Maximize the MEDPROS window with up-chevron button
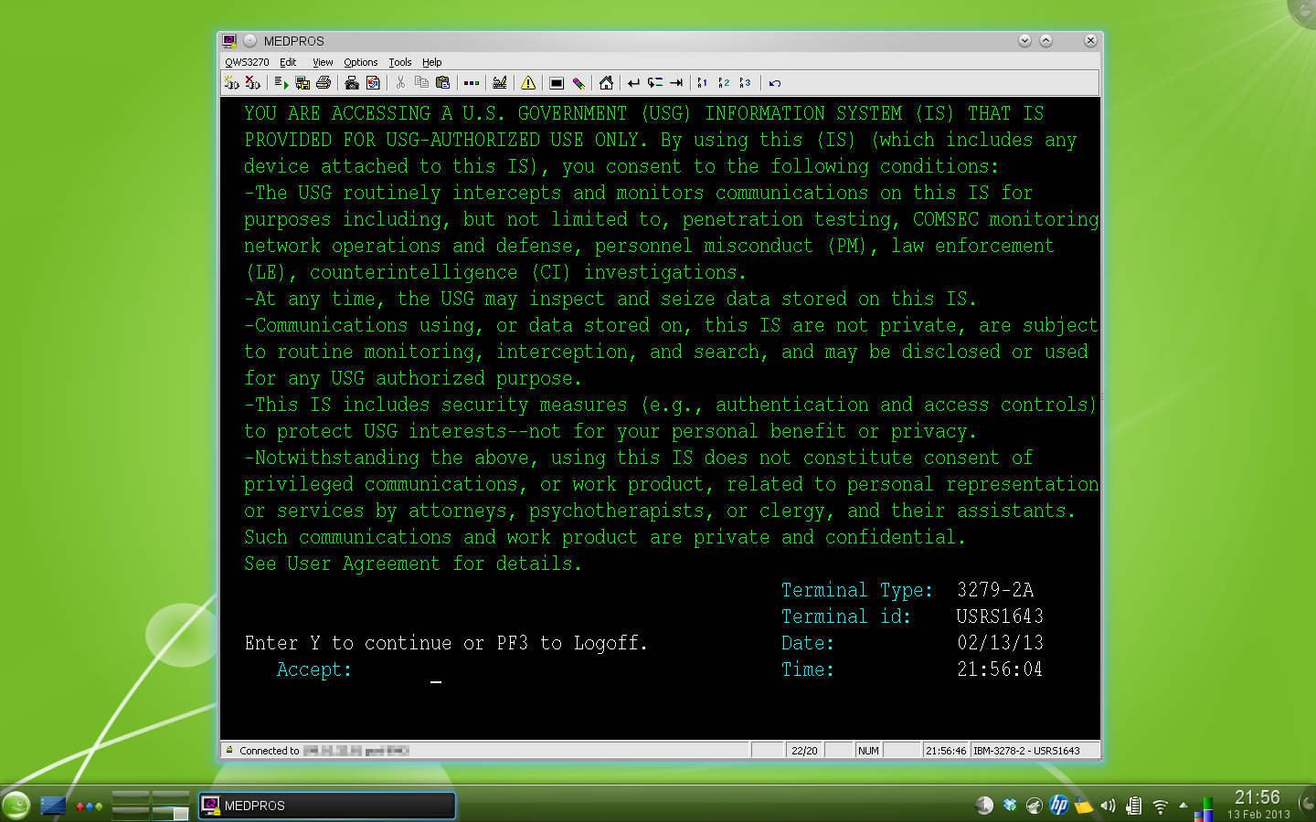 (x=1045, y=41)
